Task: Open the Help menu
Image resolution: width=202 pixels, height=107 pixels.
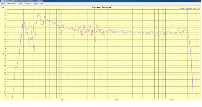Action: pyautogui.click(x=41, y=4)
